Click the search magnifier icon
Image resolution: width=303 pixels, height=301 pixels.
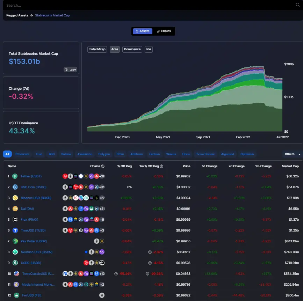[x=298, y=5]
